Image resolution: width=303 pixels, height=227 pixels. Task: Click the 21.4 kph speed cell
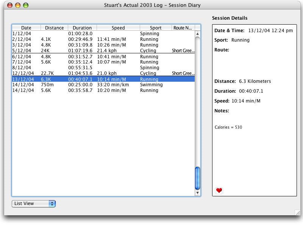[x=107, y=50]
